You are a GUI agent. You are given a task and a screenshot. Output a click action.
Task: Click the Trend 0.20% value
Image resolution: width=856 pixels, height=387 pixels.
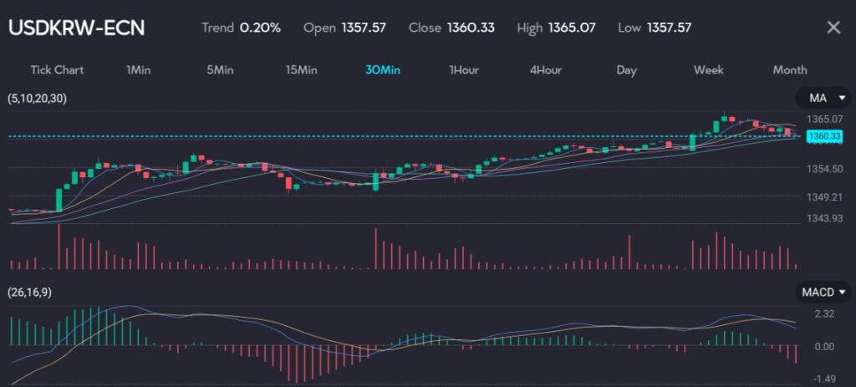260,28
